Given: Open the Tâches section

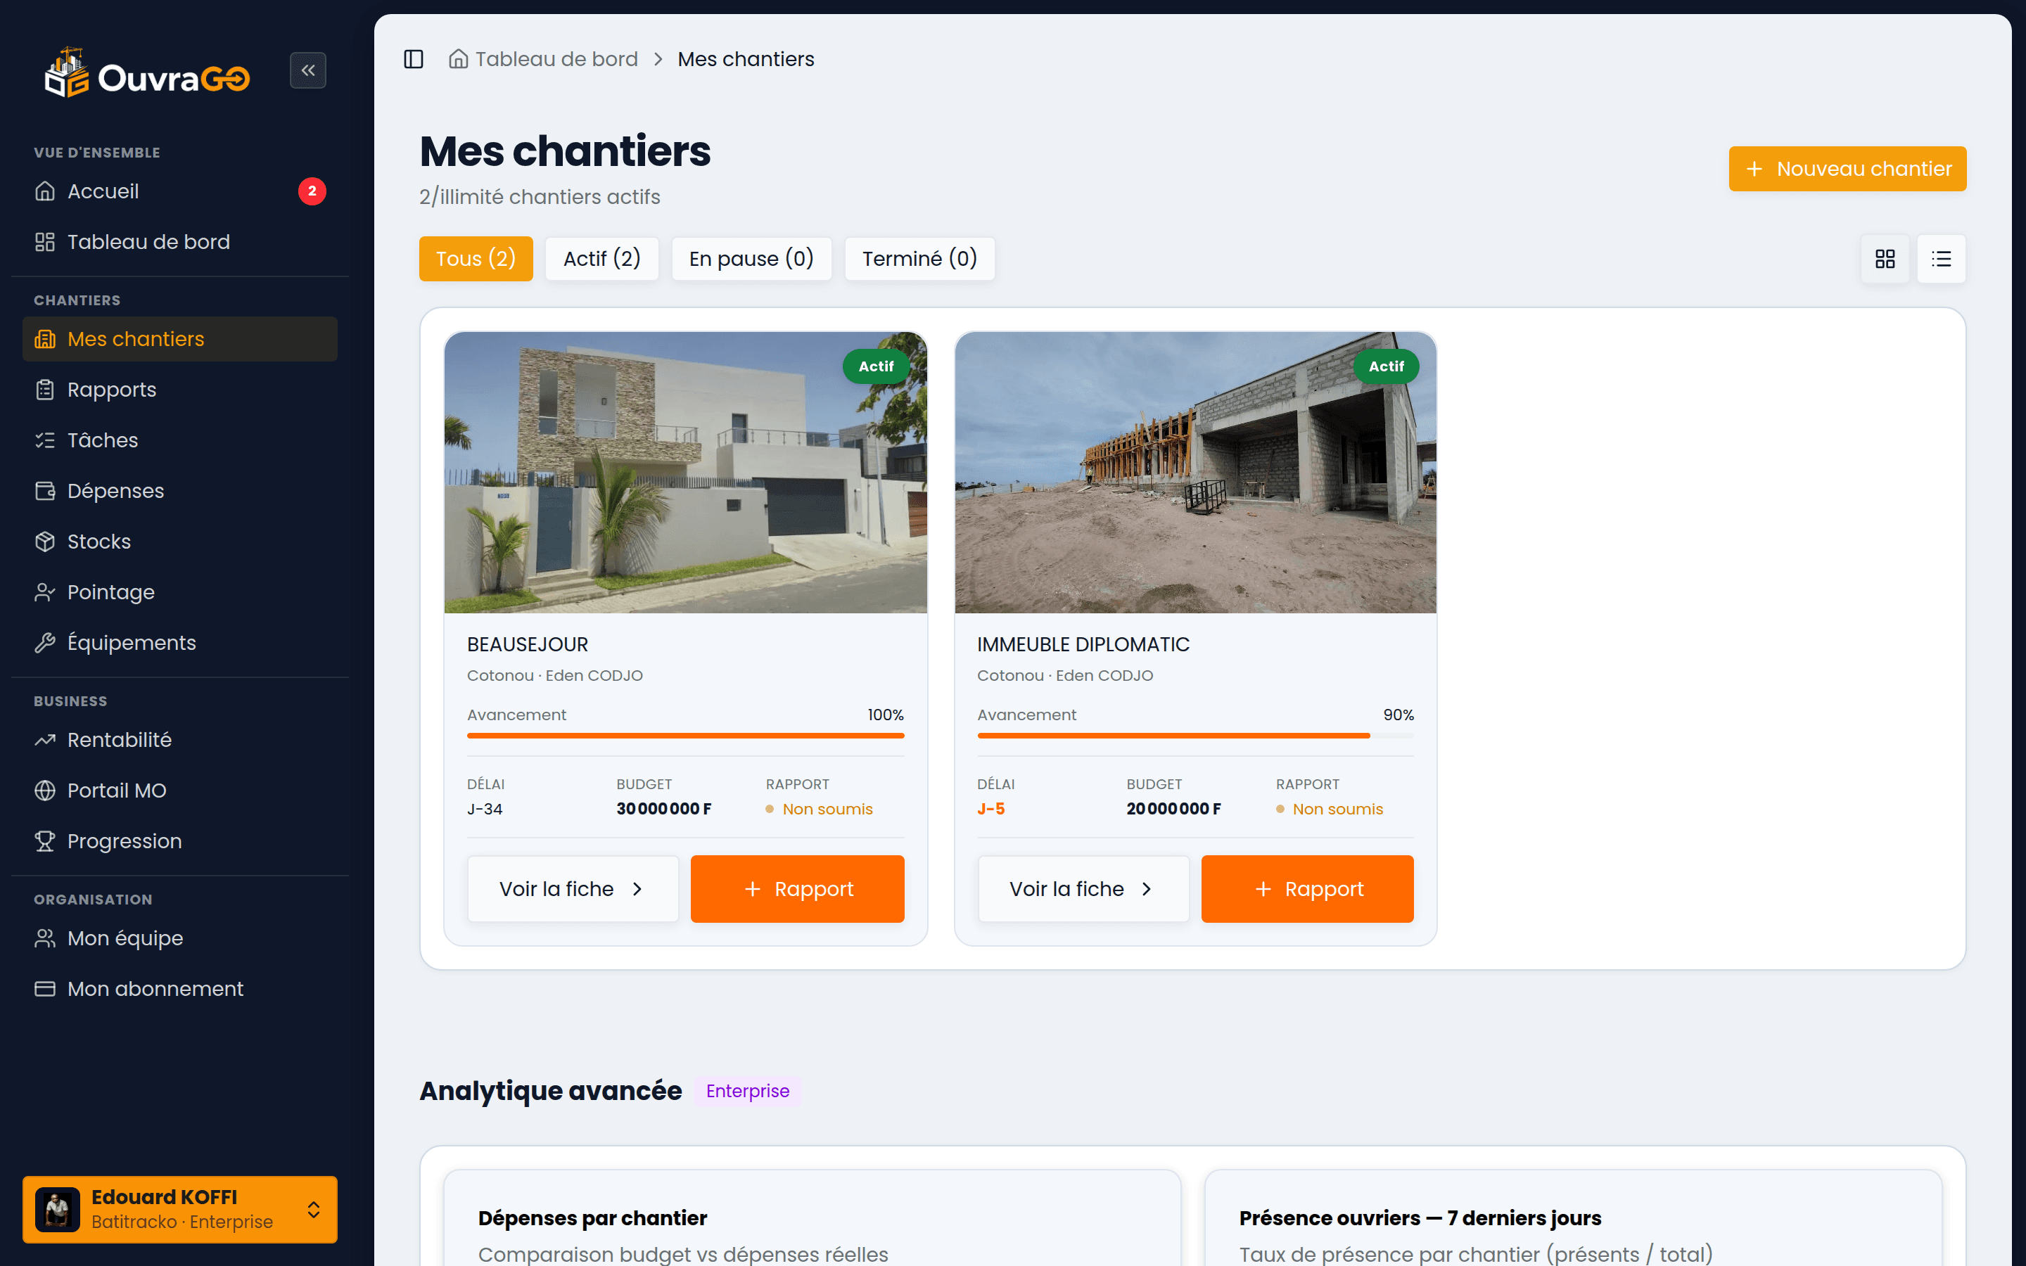Looking at the screenshot, I should point(180,440).
